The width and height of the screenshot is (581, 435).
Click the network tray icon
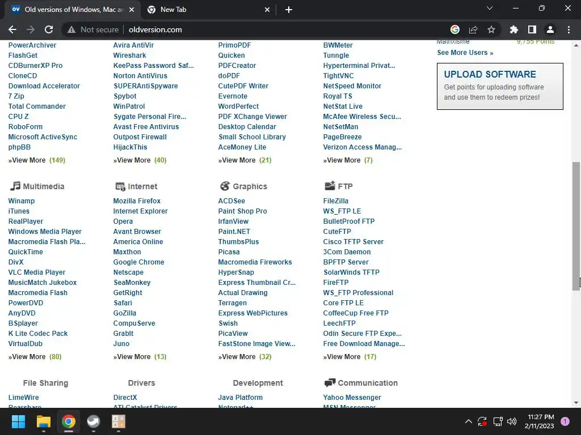(498, 421)
